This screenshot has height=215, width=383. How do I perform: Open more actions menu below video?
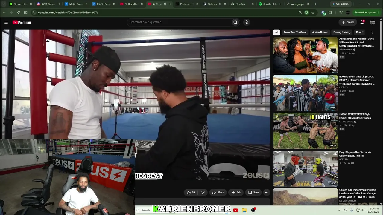pyautogui.click(x=267, y=193)
